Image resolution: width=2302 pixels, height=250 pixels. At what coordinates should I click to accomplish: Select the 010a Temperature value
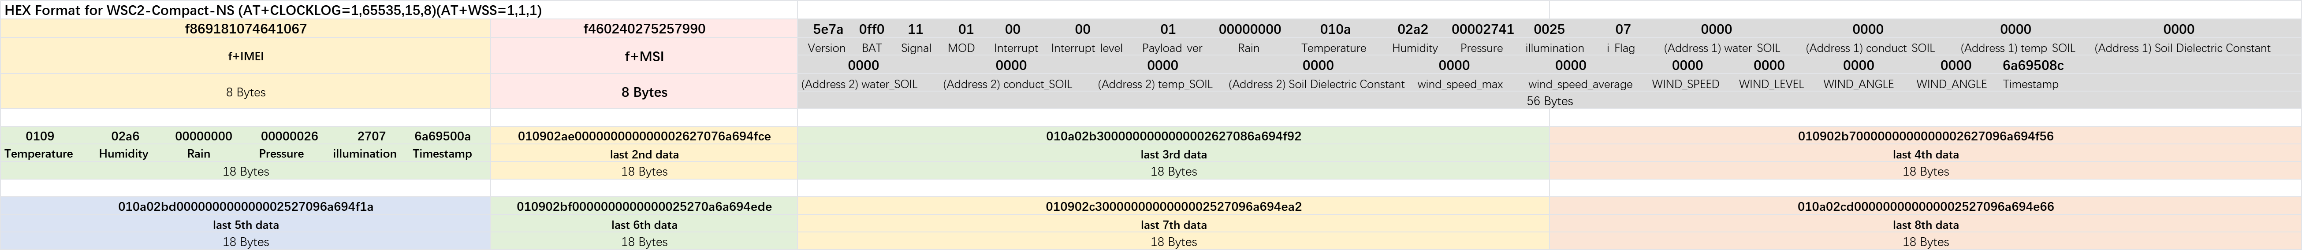[1335, 29]
